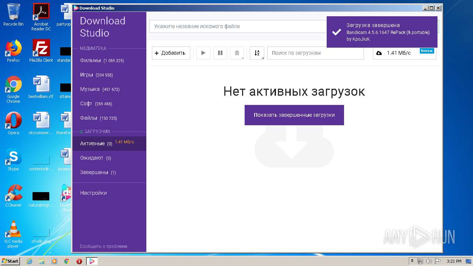Open the Завершены completed downloads tab
This screenshot has width=473, height=266.
tap(109, 172)
